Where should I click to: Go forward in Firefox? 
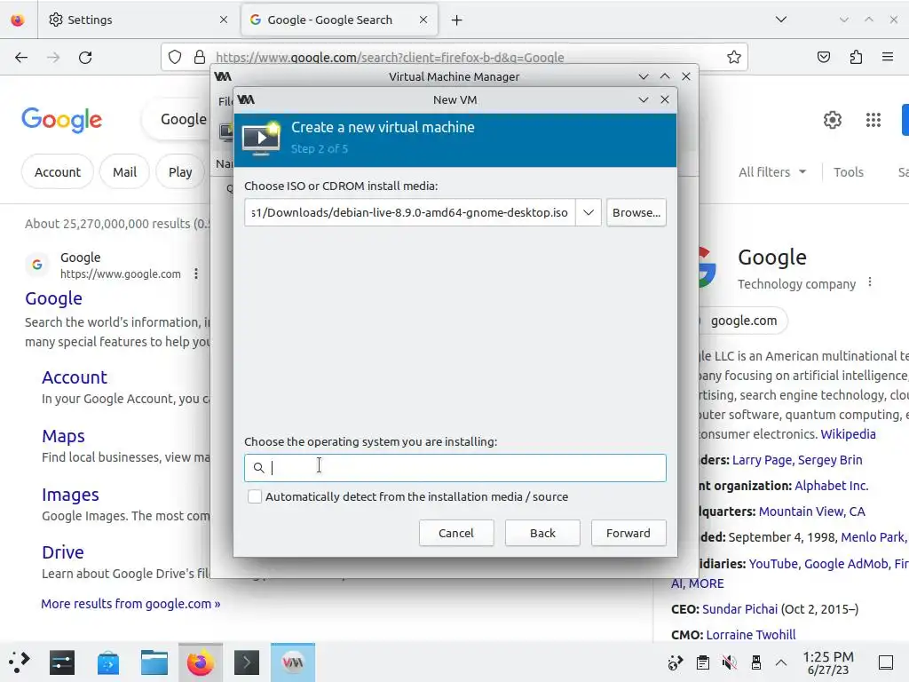pos(53,58)
